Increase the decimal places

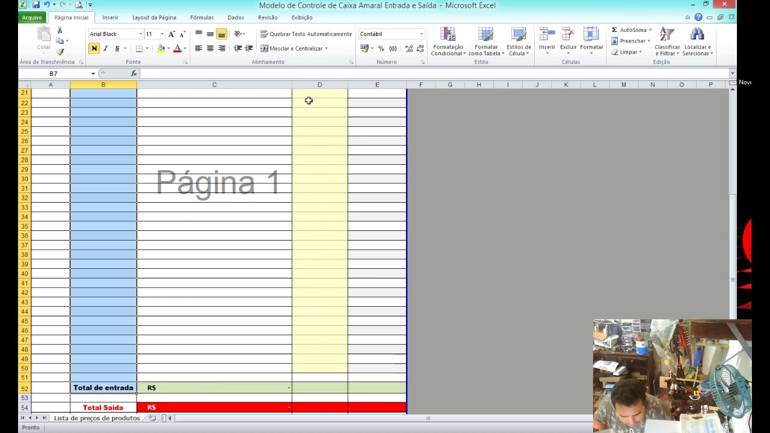click(x=408, y=48)
